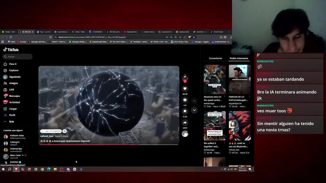This screenshot has width=326, height=183.
Task: Open the nahuel_lem username link
Action: (x=47, y=136)
